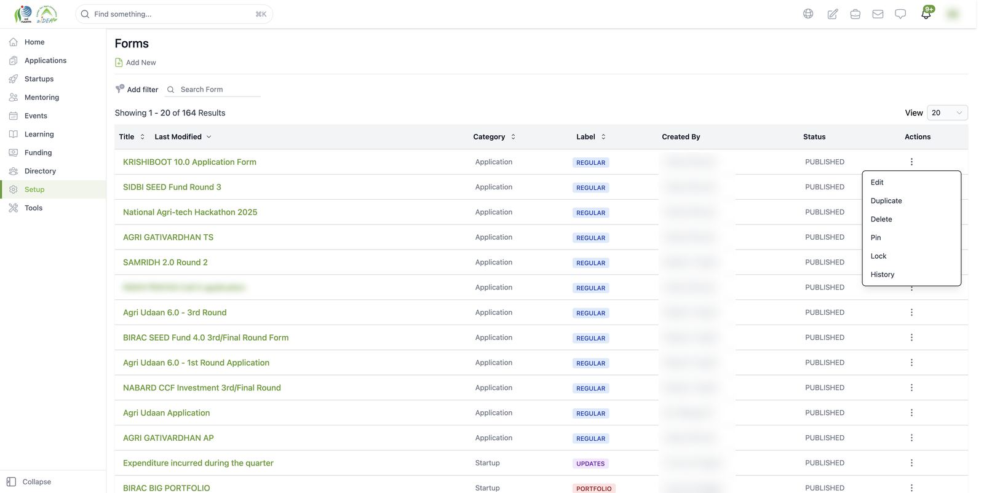
Task: Toggle Title column sort arrows
Action: (142, 136)
